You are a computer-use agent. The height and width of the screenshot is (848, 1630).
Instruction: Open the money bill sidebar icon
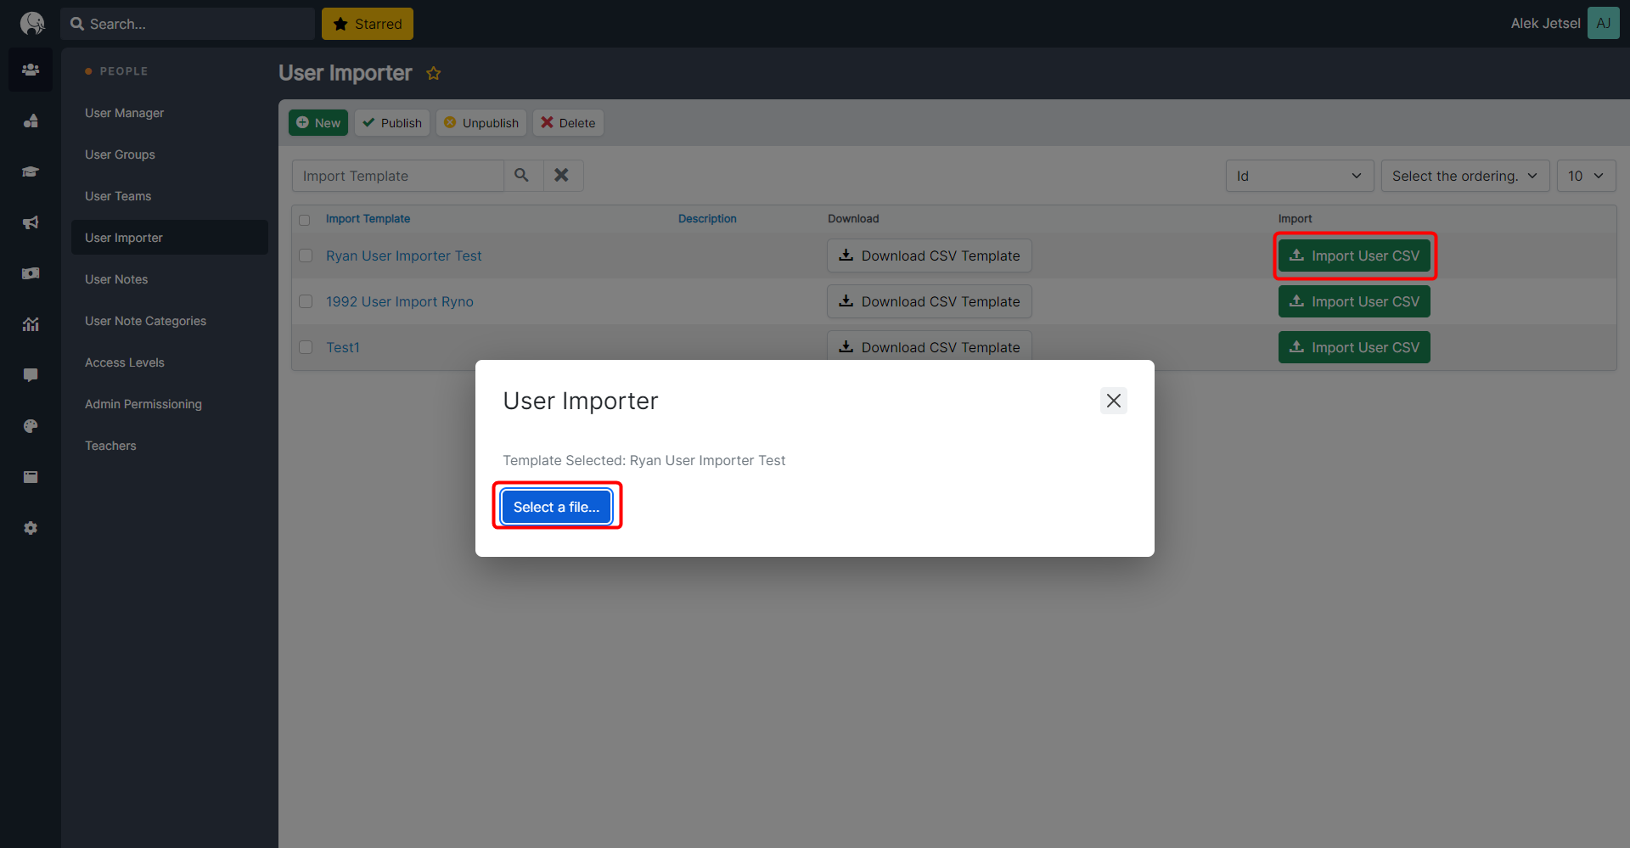click(31, 273)
